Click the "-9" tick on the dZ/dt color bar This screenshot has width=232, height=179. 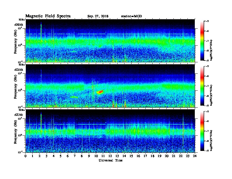coord(207,150)
